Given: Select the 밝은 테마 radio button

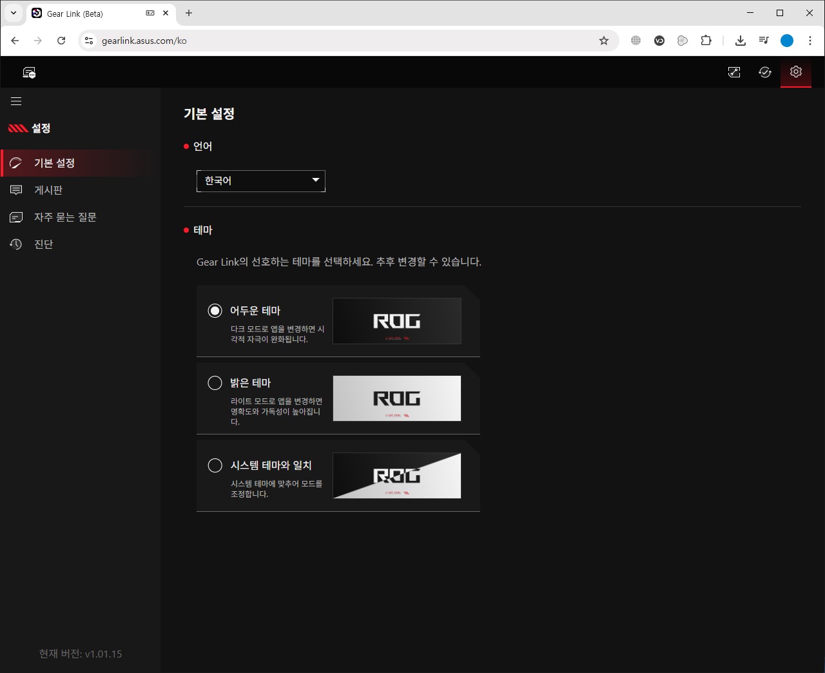Looking at the screenshot, I should (215, 383).
